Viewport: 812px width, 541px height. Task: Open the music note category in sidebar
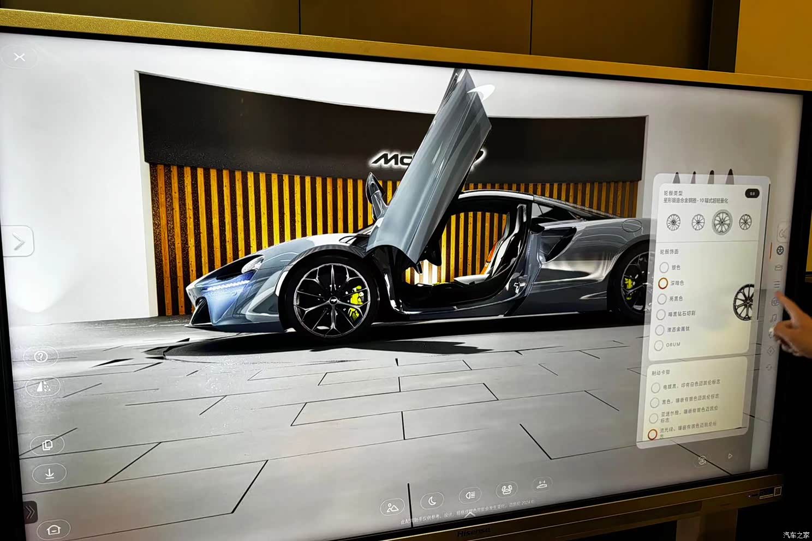coord(773,318)
